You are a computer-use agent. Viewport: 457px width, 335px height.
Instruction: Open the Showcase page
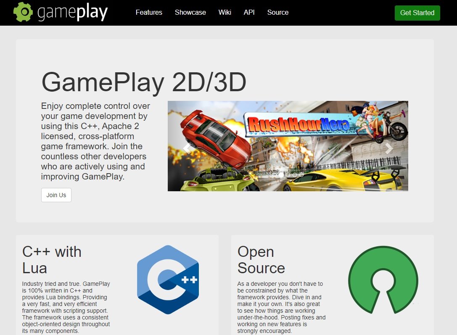[x=190, y=13]
